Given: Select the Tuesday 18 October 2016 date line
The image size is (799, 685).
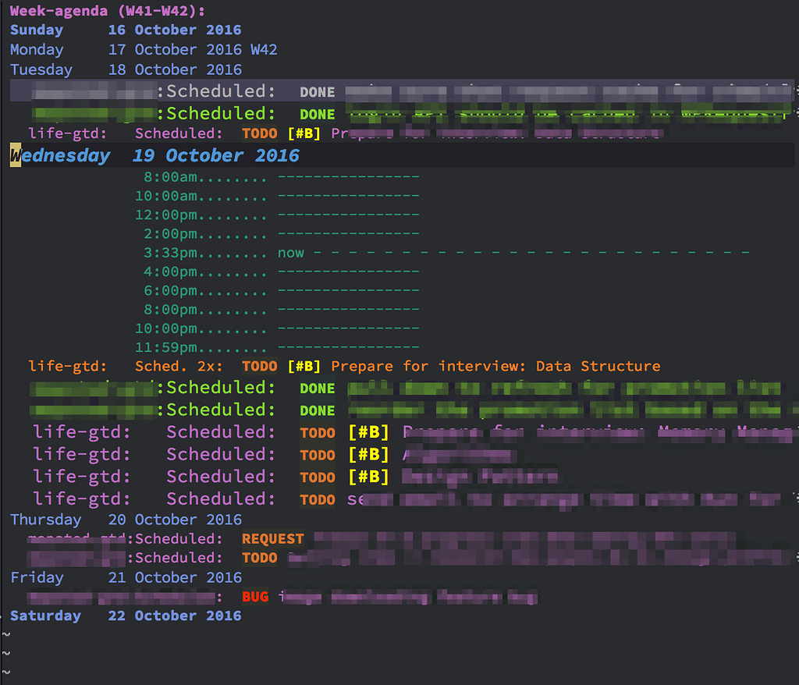Looking at the screenshot, I should 126,69.
